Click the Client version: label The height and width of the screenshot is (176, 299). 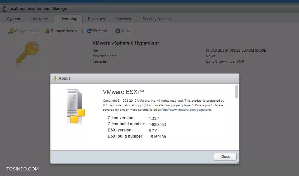click(121, 118)
